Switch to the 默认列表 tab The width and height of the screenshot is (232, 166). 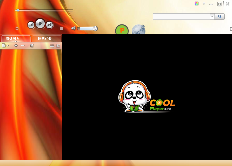pyautogui.click(x=16, y=39)
